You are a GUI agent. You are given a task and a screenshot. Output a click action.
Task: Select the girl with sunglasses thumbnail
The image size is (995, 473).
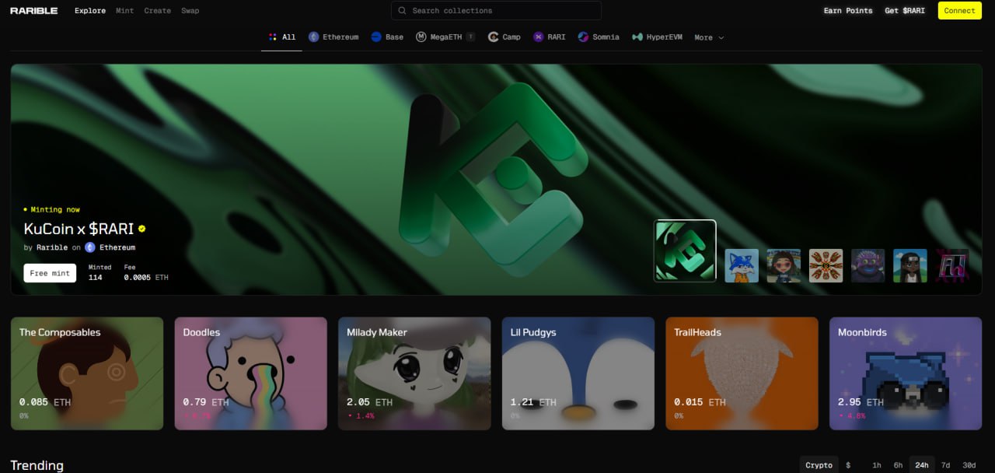point(784,265)
